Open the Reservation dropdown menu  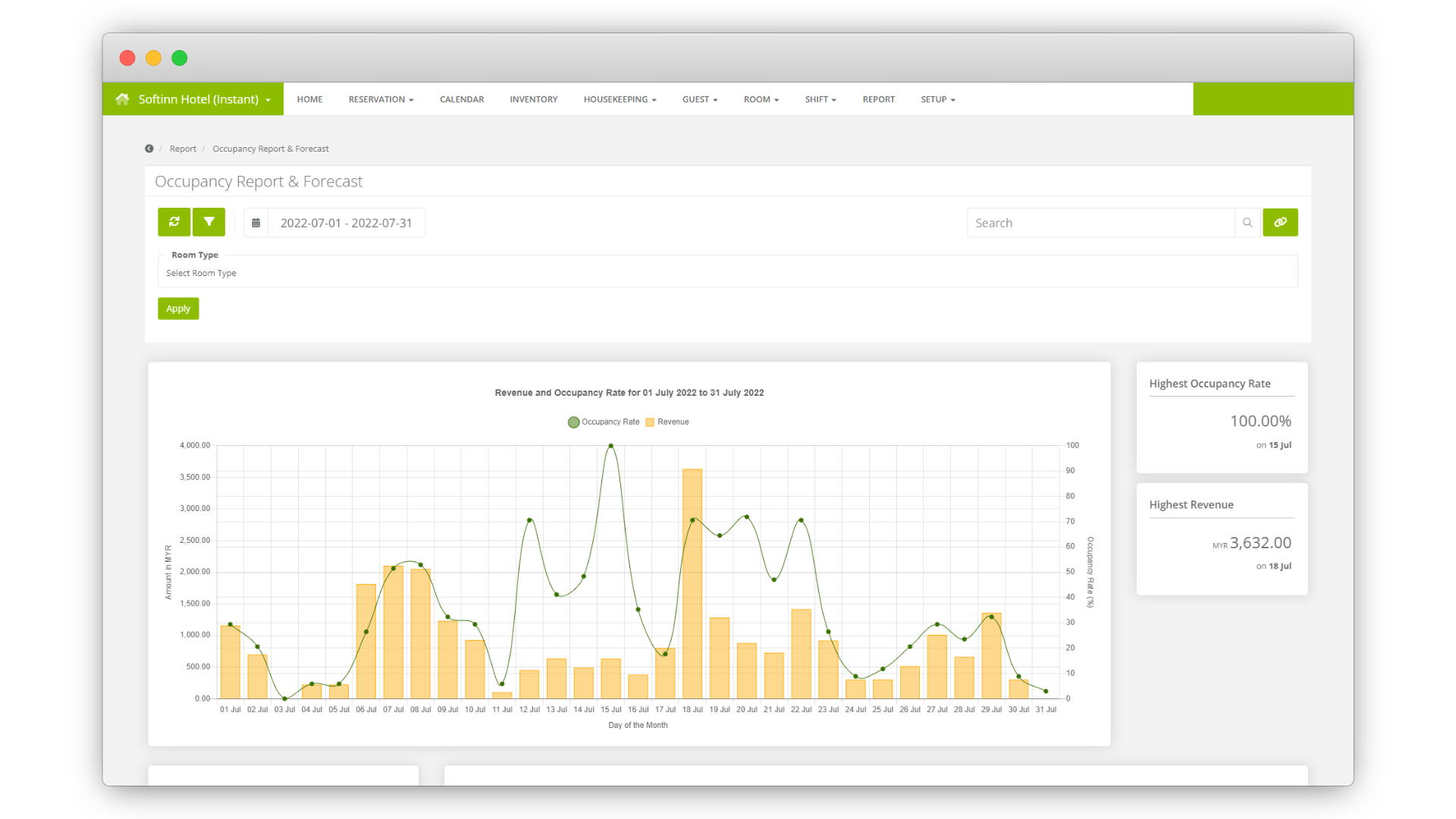pos(381,99)
